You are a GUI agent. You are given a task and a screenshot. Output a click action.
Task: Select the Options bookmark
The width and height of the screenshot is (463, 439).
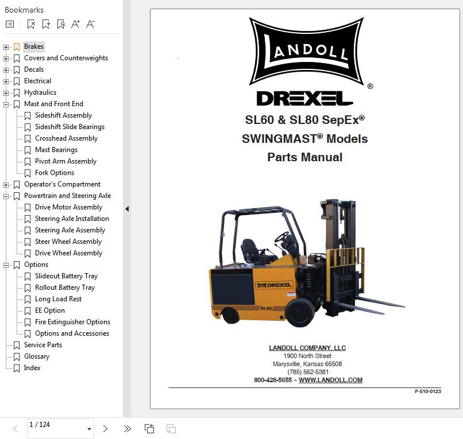point(36,265)
